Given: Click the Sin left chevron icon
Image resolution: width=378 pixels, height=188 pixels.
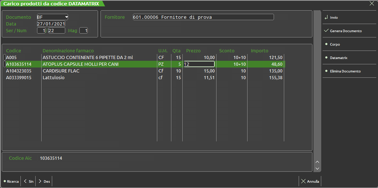Looking at the screenshot, I should (x=25, y=181).
